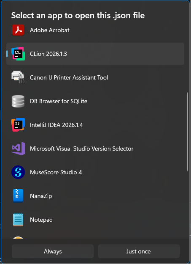191x264 pixels.
Task: Click the IntelliJ IDEA app icon
Action: tap(18, 125)
